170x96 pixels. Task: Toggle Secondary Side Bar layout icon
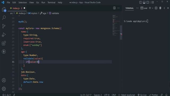click(x=148, y=2)
